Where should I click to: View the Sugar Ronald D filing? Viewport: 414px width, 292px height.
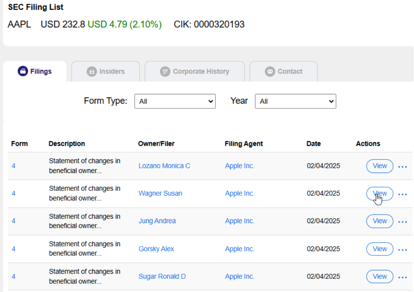[379, 276]
